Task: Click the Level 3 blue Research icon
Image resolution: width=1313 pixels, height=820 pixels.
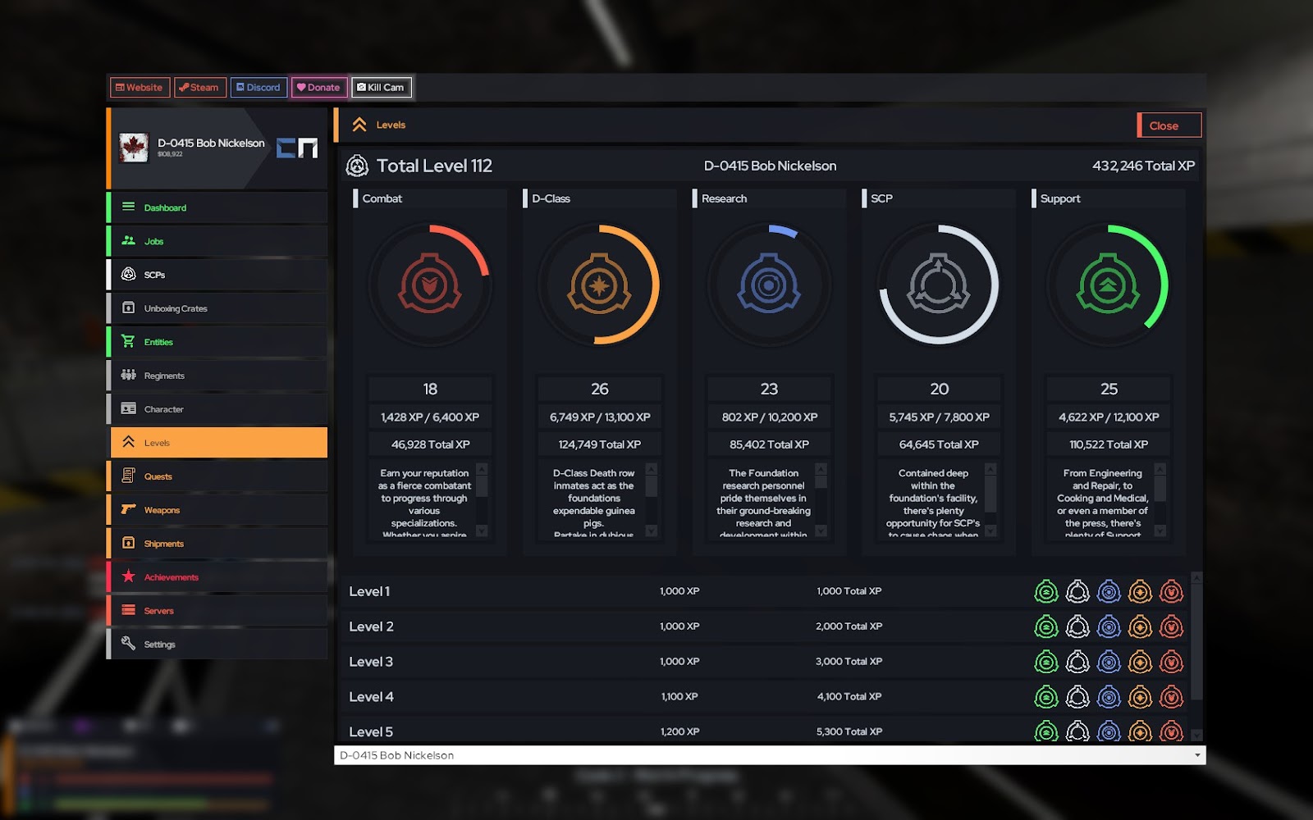Action: click(1109, 662)
